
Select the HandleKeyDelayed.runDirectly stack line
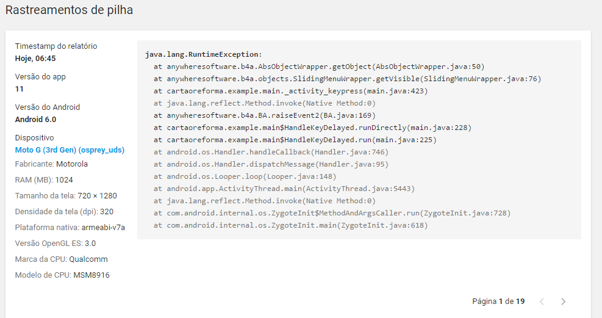(312, 128)
